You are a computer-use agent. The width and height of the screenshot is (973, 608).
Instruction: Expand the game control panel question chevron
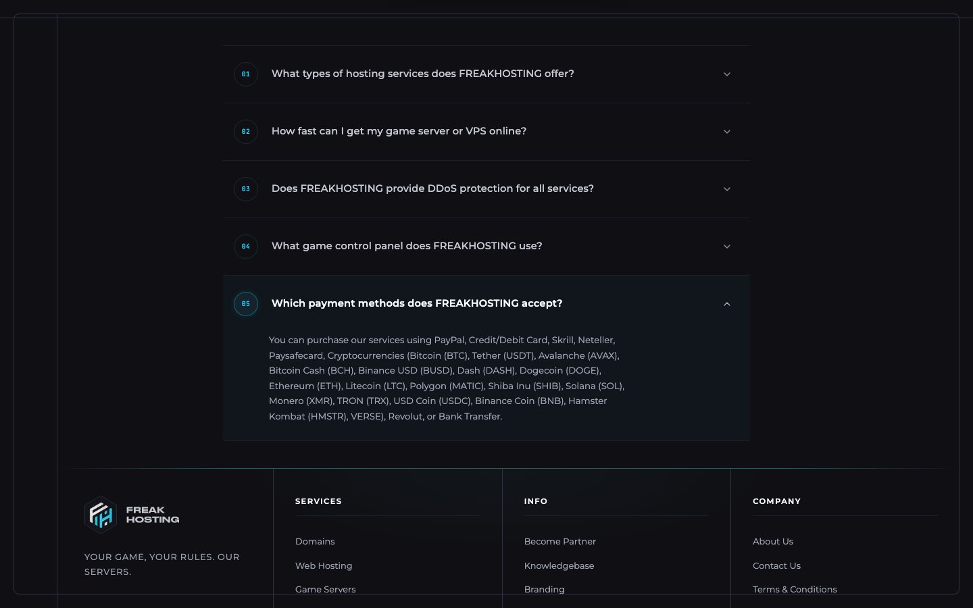pos(727,247)
